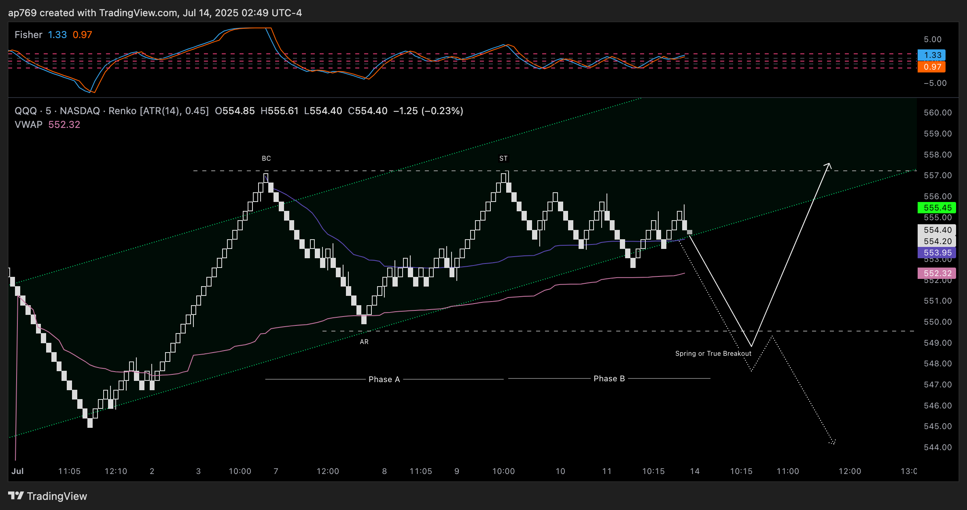The image size is (967, 510).
Task: Click the 560.00 price axis label
Action: click(938, 113)
